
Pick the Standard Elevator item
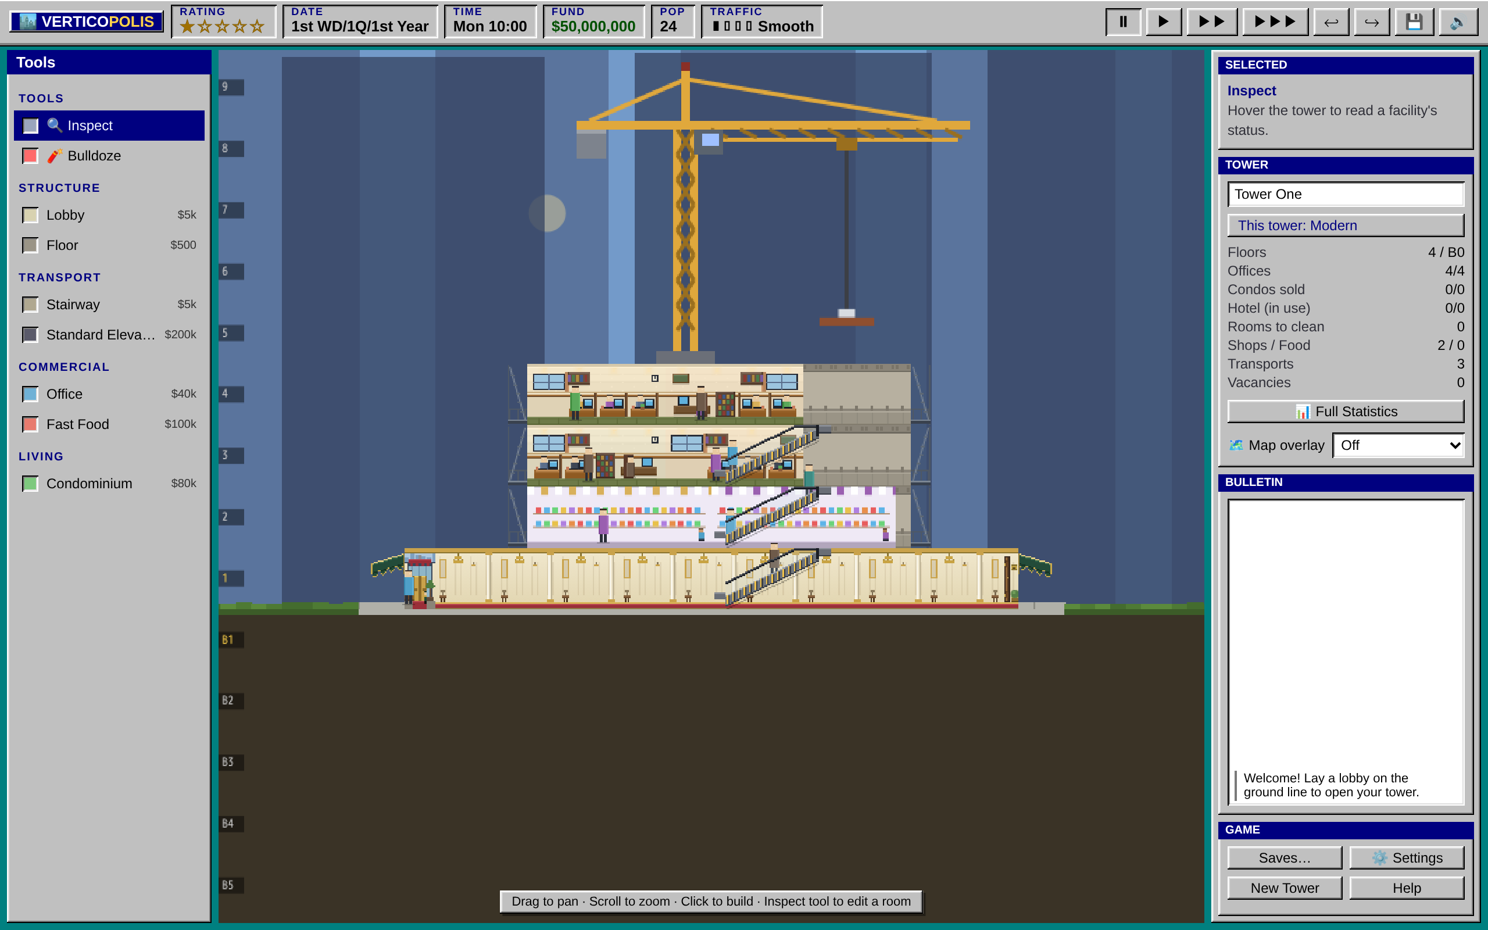[x=109, y=335]
